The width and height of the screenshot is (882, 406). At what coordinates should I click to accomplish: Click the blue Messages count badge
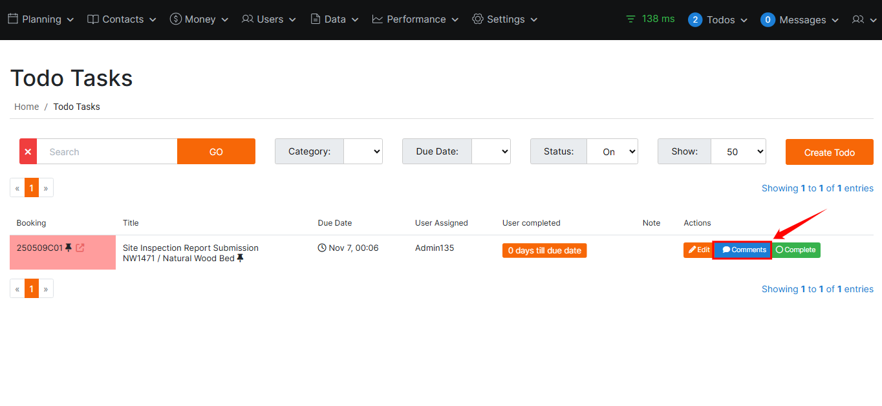[768, 20]
